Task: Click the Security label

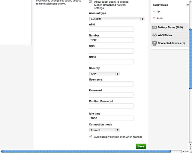Action: 94,68
